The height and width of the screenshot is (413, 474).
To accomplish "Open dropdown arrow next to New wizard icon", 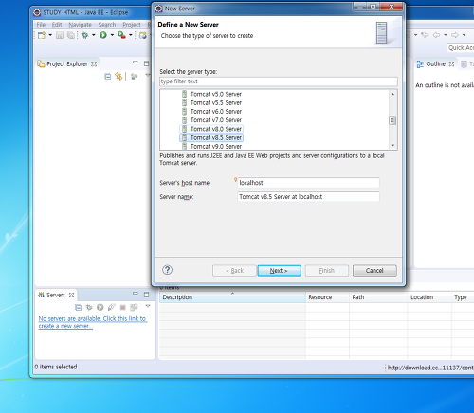I will (50, 35).
